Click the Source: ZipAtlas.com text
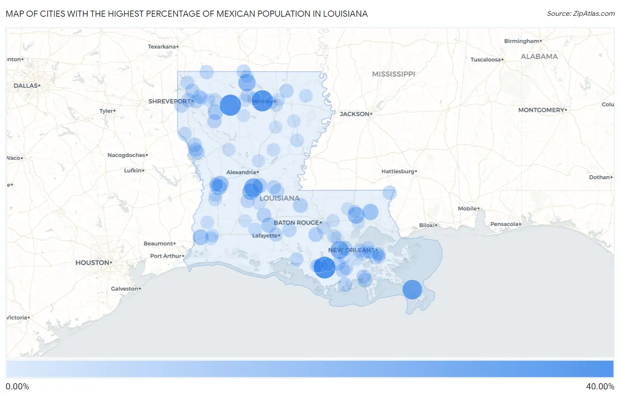This screenshot has width=620, height=396. [x=581, y=14]
